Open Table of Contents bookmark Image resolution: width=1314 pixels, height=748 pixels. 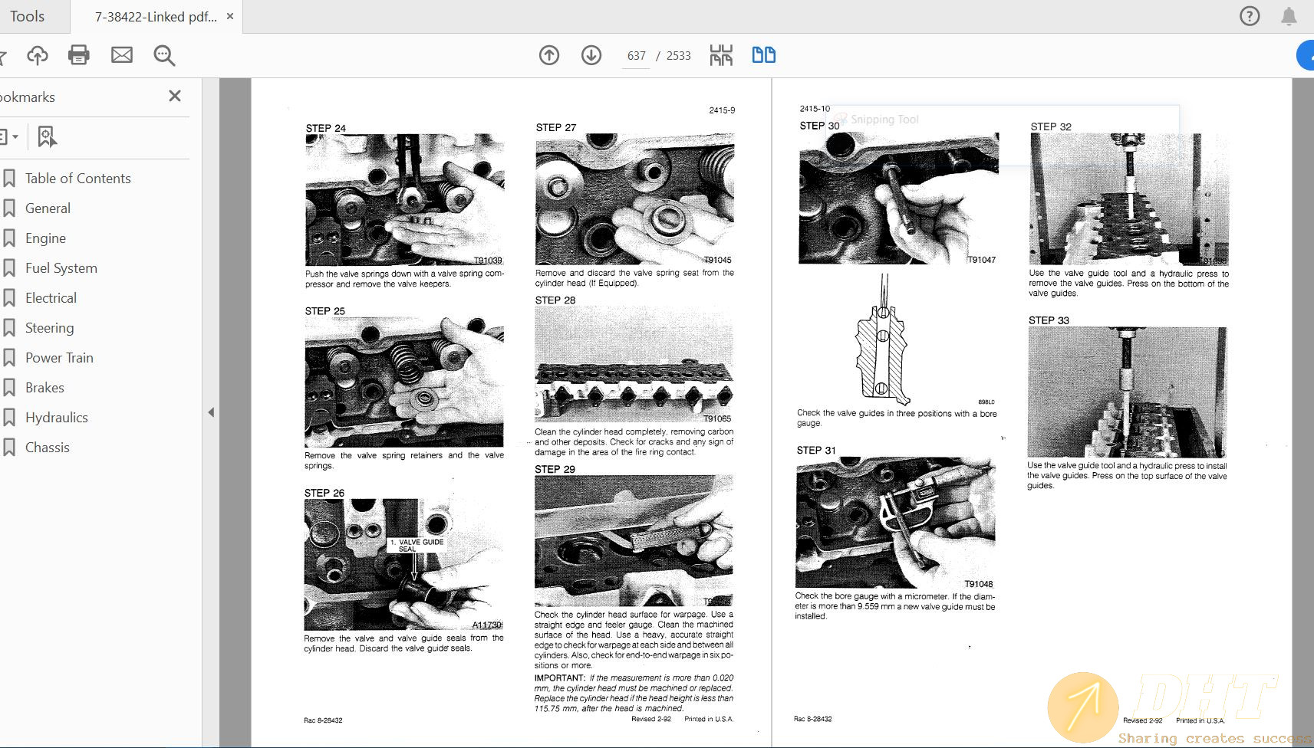[x=77, y=179]
